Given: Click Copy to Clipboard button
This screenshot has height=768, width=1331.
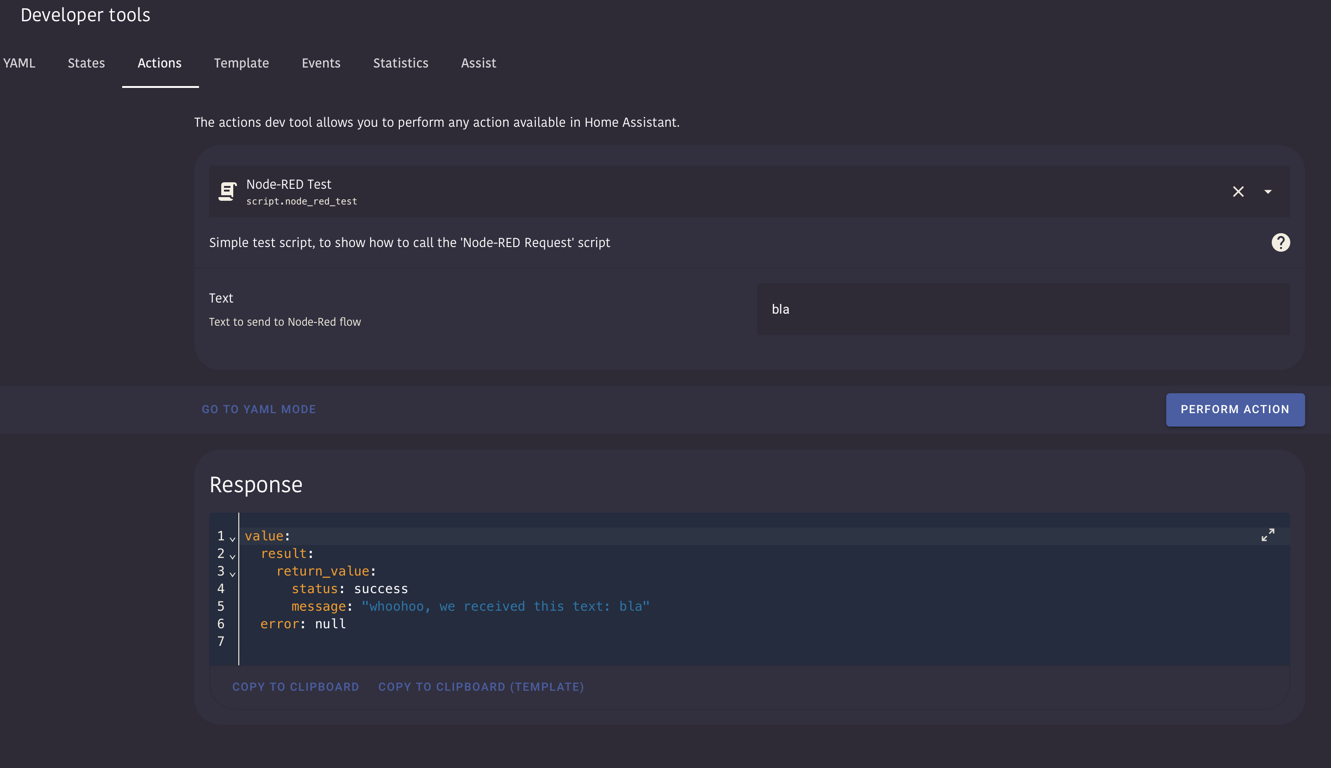Looking at the screenshot, I should point(295,687).
